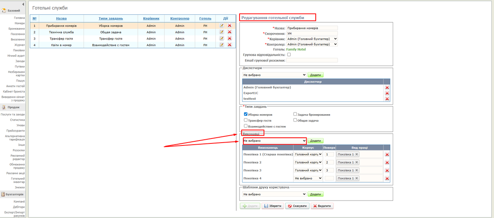This screenshot has width=494, height=218.
Task: Expand the Виконавці selection dropdown
Action: click(x=274, y=141)
